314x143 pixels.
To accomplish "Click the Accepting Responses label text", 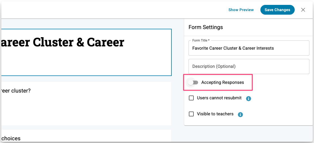I will (223, 82).
